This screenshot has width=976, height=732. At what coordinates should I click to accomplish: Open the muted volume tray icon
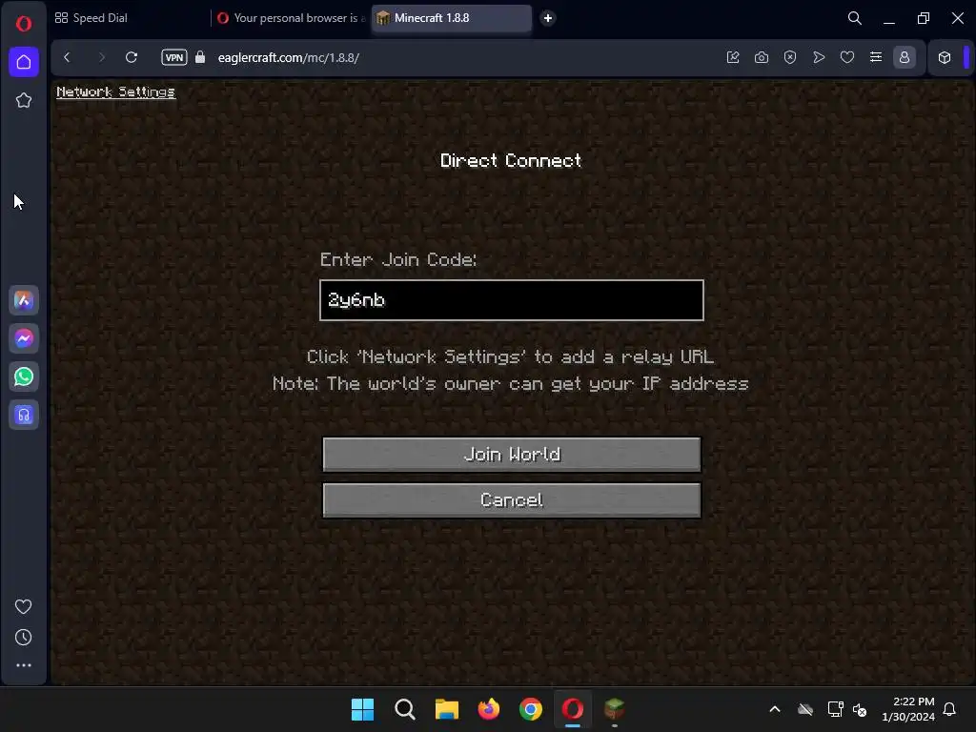pos(860,709)
